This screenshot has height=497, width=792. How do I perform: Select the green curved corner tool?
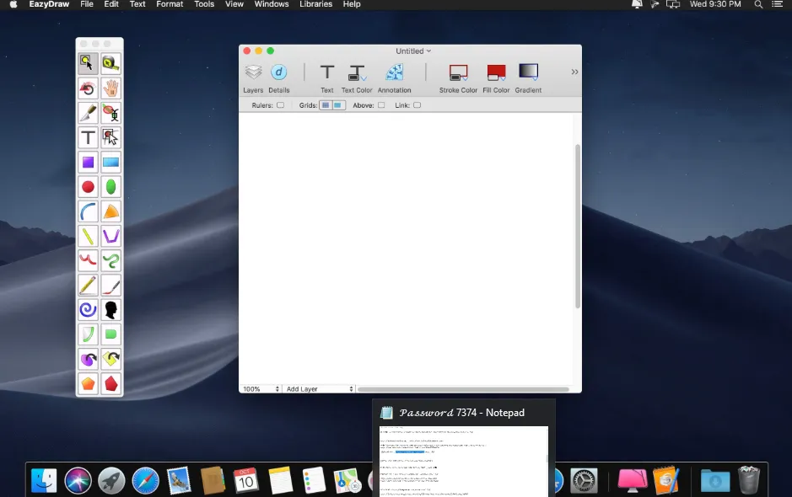pos(88,334)
